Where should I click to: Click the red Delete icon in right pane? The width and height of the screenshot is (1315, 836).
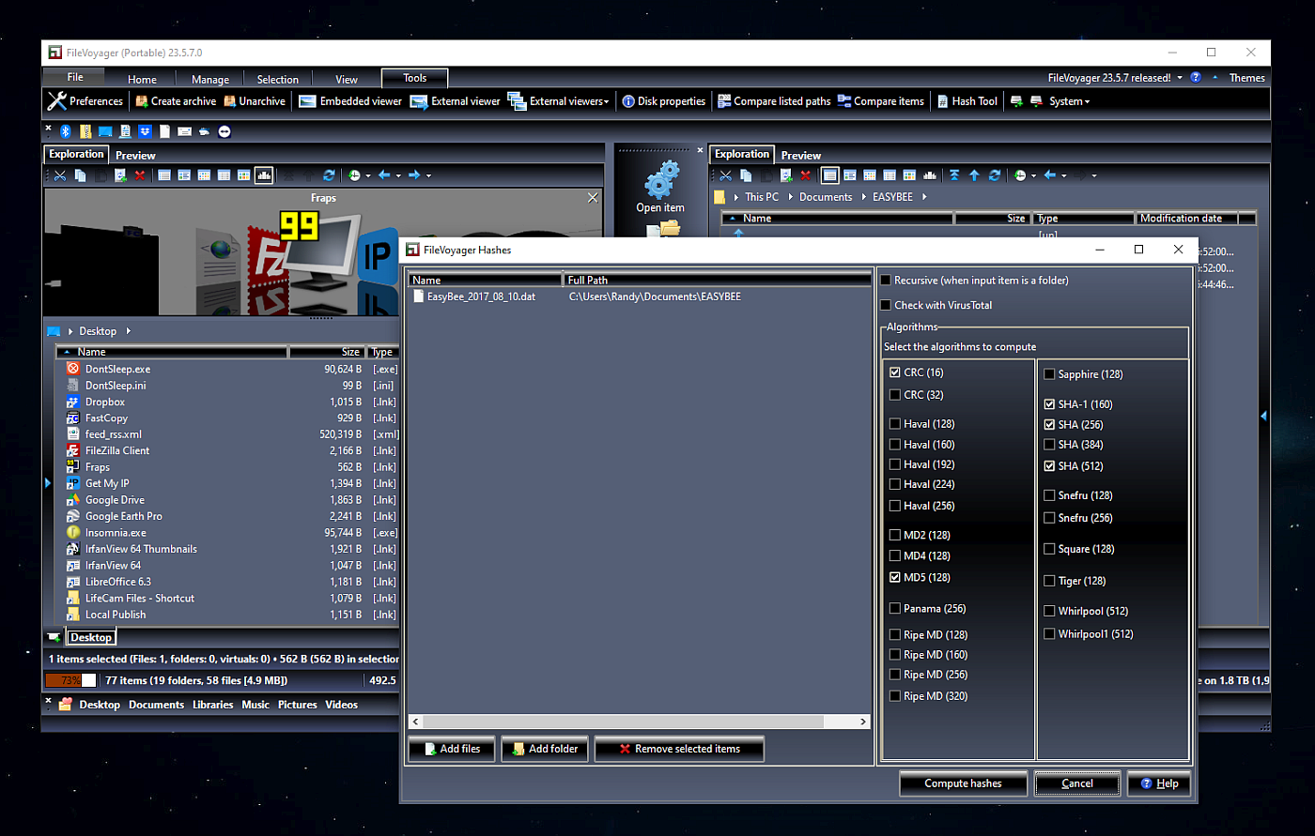pos(805,175)
